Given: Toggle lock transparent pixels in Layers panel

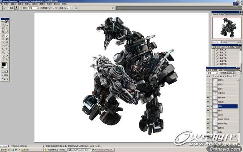Looking at the screenshot, I should tap(213, 76).
